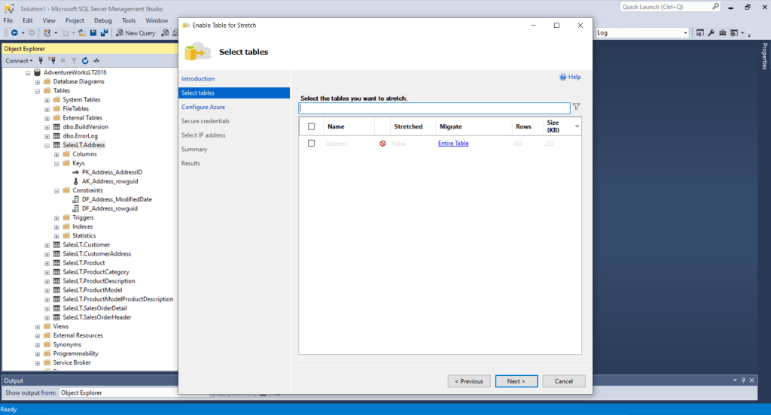Collapse the SalesLT.Address table node
The width and height of the screenshot is (771, 415).
point(47,145)
